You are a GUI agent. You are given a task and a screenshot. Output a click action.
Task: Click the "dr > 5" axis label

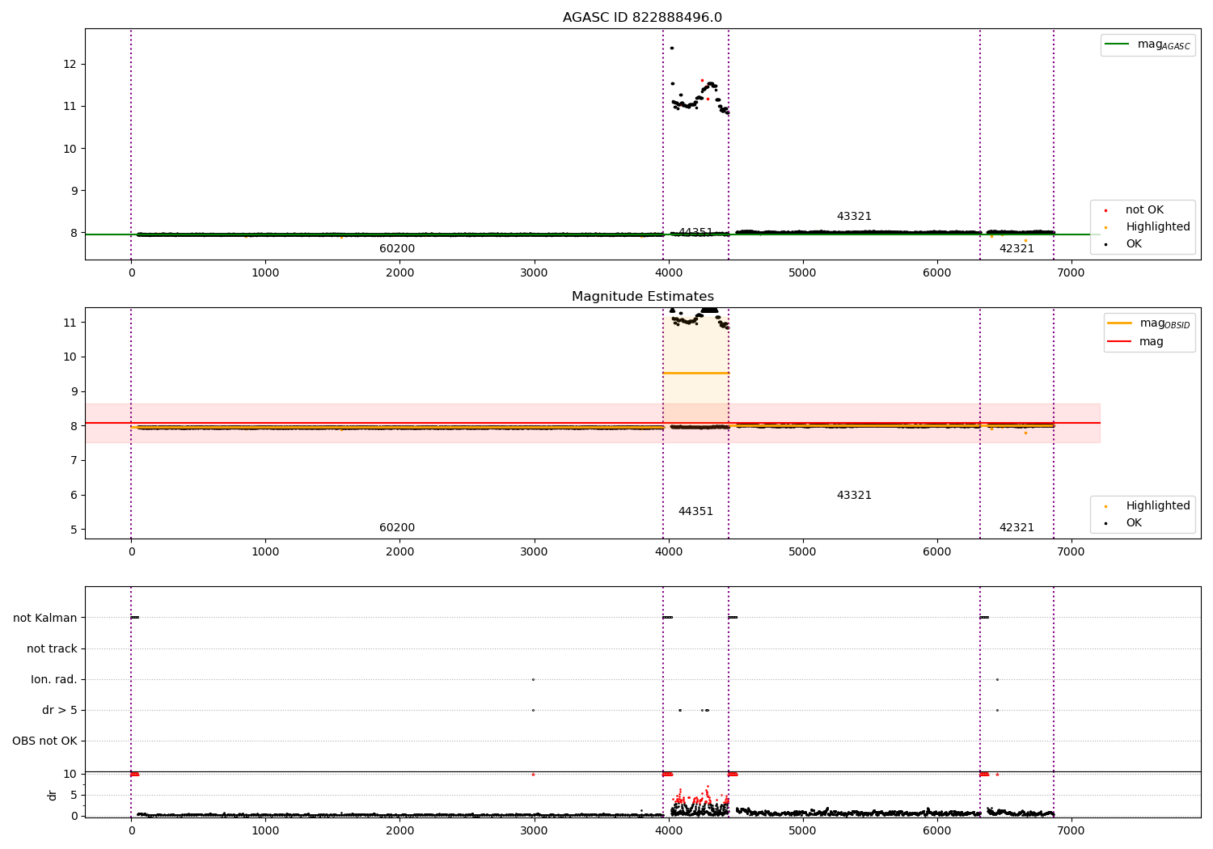click(60, 710)
